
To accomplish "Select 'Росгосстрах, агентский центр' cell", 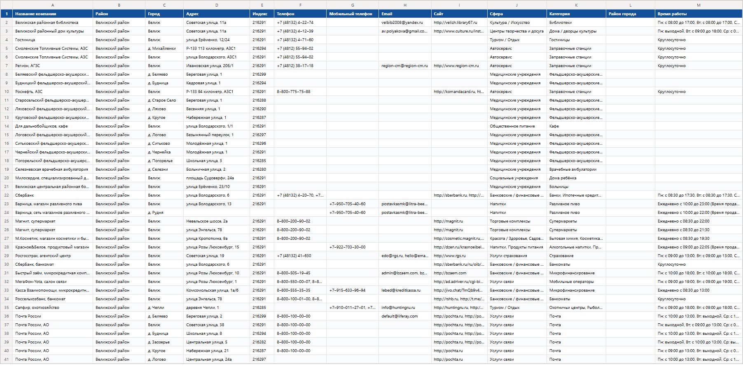I will click(x=53, y=256).
